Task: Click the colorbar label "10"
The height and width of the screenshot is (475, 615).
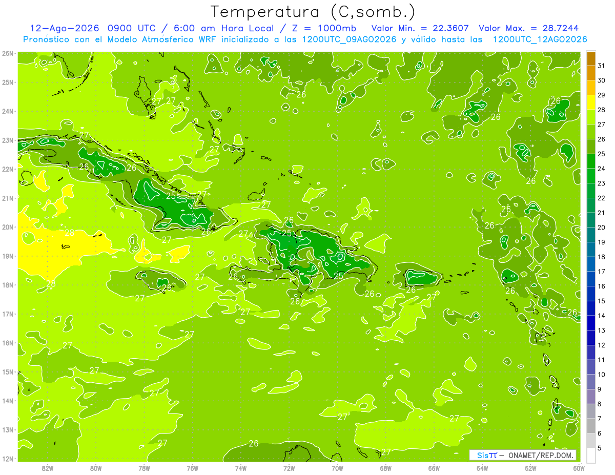Action: pos(602,375)
